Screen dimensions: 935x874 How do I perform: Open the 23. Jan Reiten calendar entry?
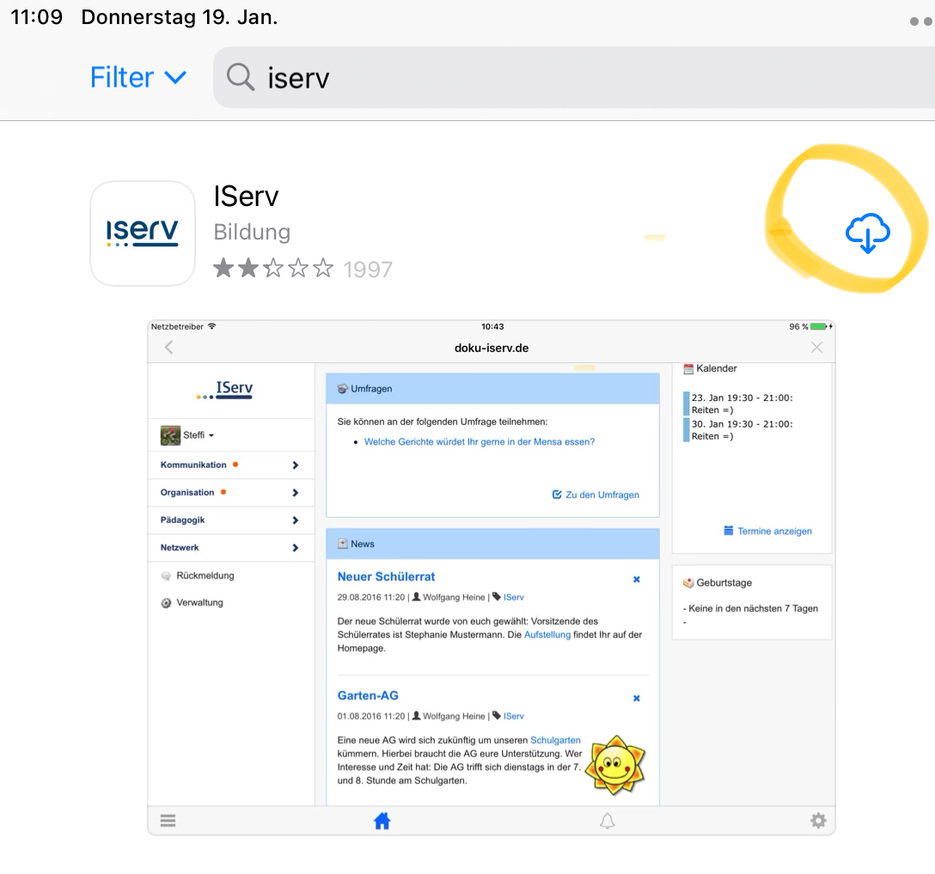(x=742, y=404)
